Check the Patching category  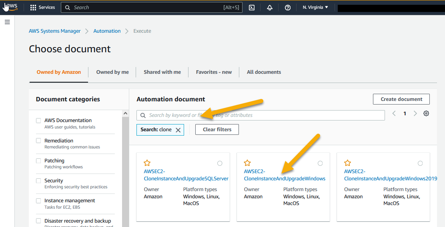(x=38, y=161)
